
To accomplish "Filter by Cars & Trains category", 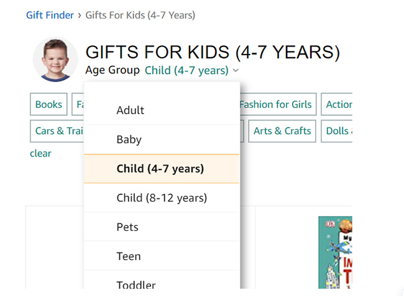I will tap(58, 131).
